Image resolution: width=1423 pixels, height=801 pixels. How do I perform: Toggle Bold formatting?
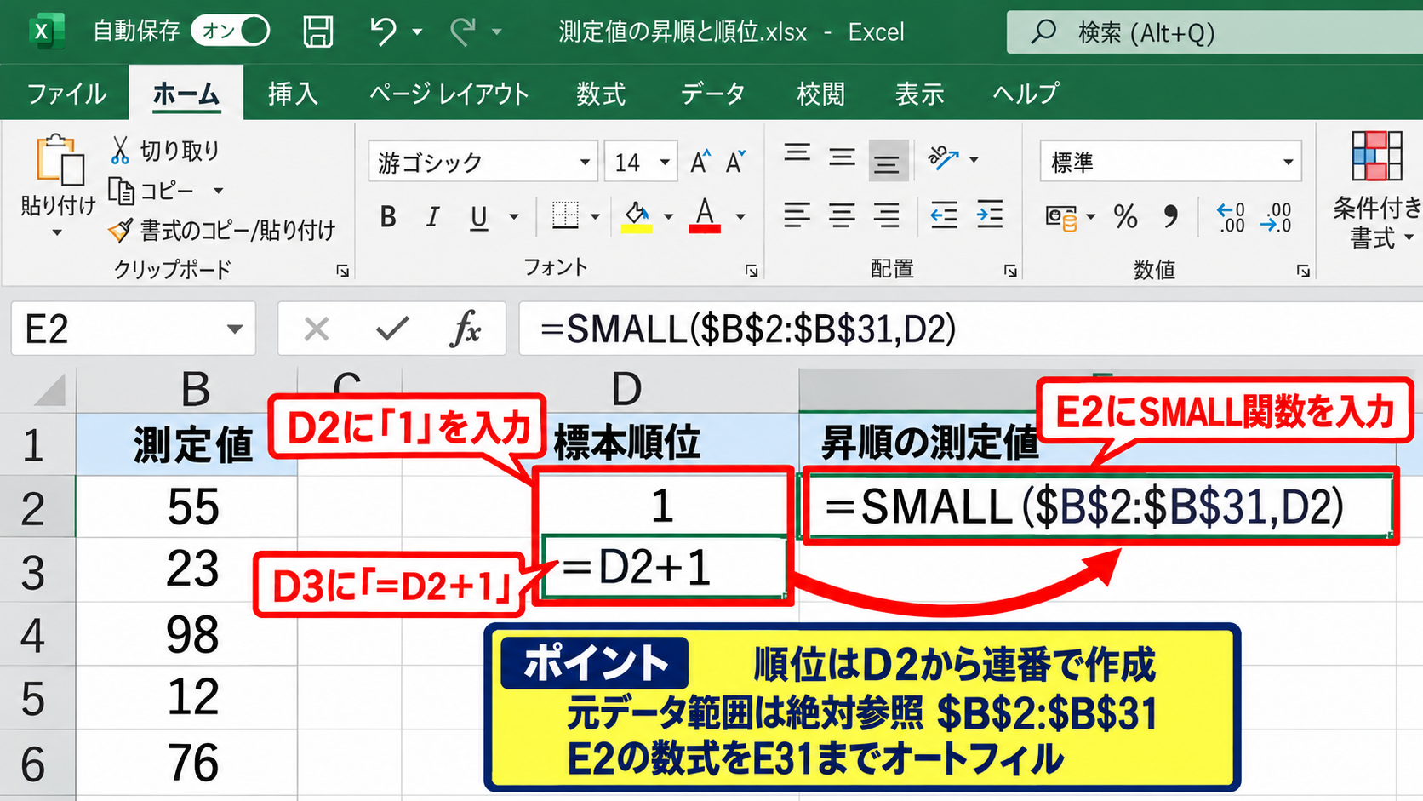[x=388, y=217]
